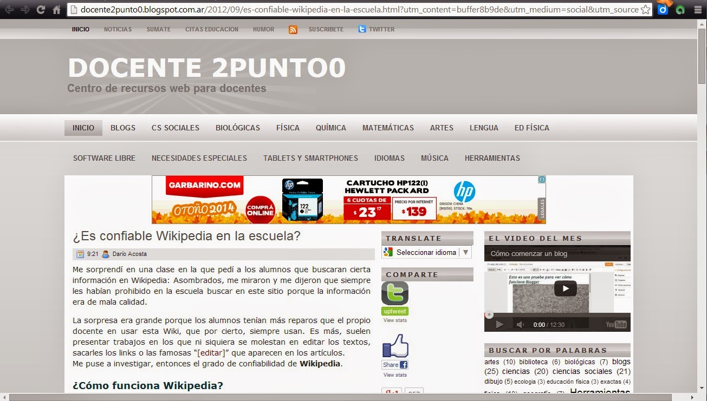Open the blue Diigo extension icon
This screenshot has height=401, width=707.
click(x=663, y=9)
